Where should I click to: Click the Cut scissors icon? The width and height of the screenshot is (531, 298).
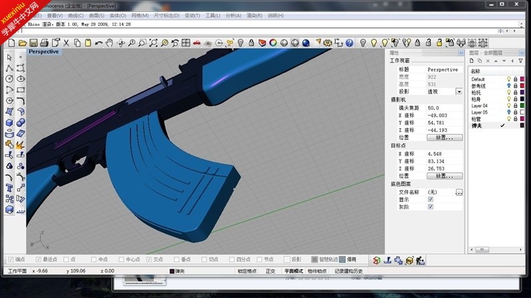pyautogui.click(x=66, y=43)
